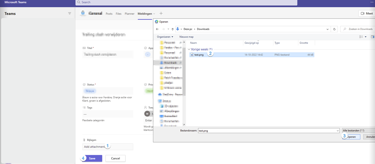Change the file view layout icon
Screen dimensions: 375x164
[x=361, y=37]
